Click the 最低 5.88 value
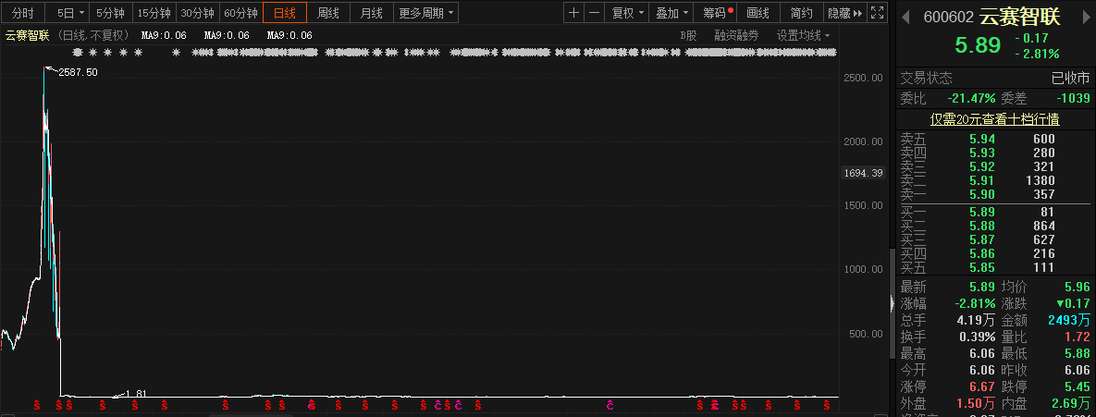Image resolution: width=1096 pixels, height=417 pixels. coord(1078,353)
